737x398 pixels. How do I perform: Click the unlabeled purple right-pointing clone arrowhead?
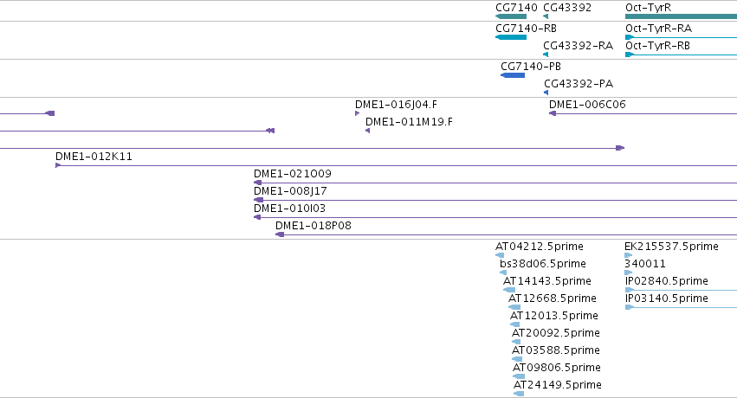click(x=620, y=148)
